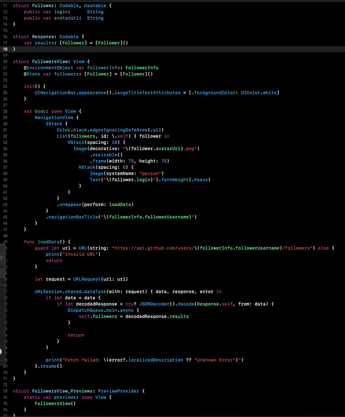Click 'PreviewProvider' on line 73
Image resolution: width=345 pixels, height=417 pixels.
click(118, 391)
